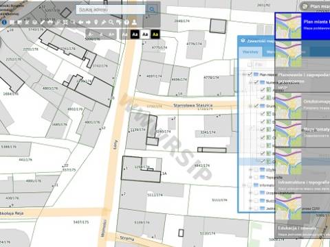The image size is (330, 247).
Task: Expand the Topografia layer group
Action: click(x=251, y=177)
